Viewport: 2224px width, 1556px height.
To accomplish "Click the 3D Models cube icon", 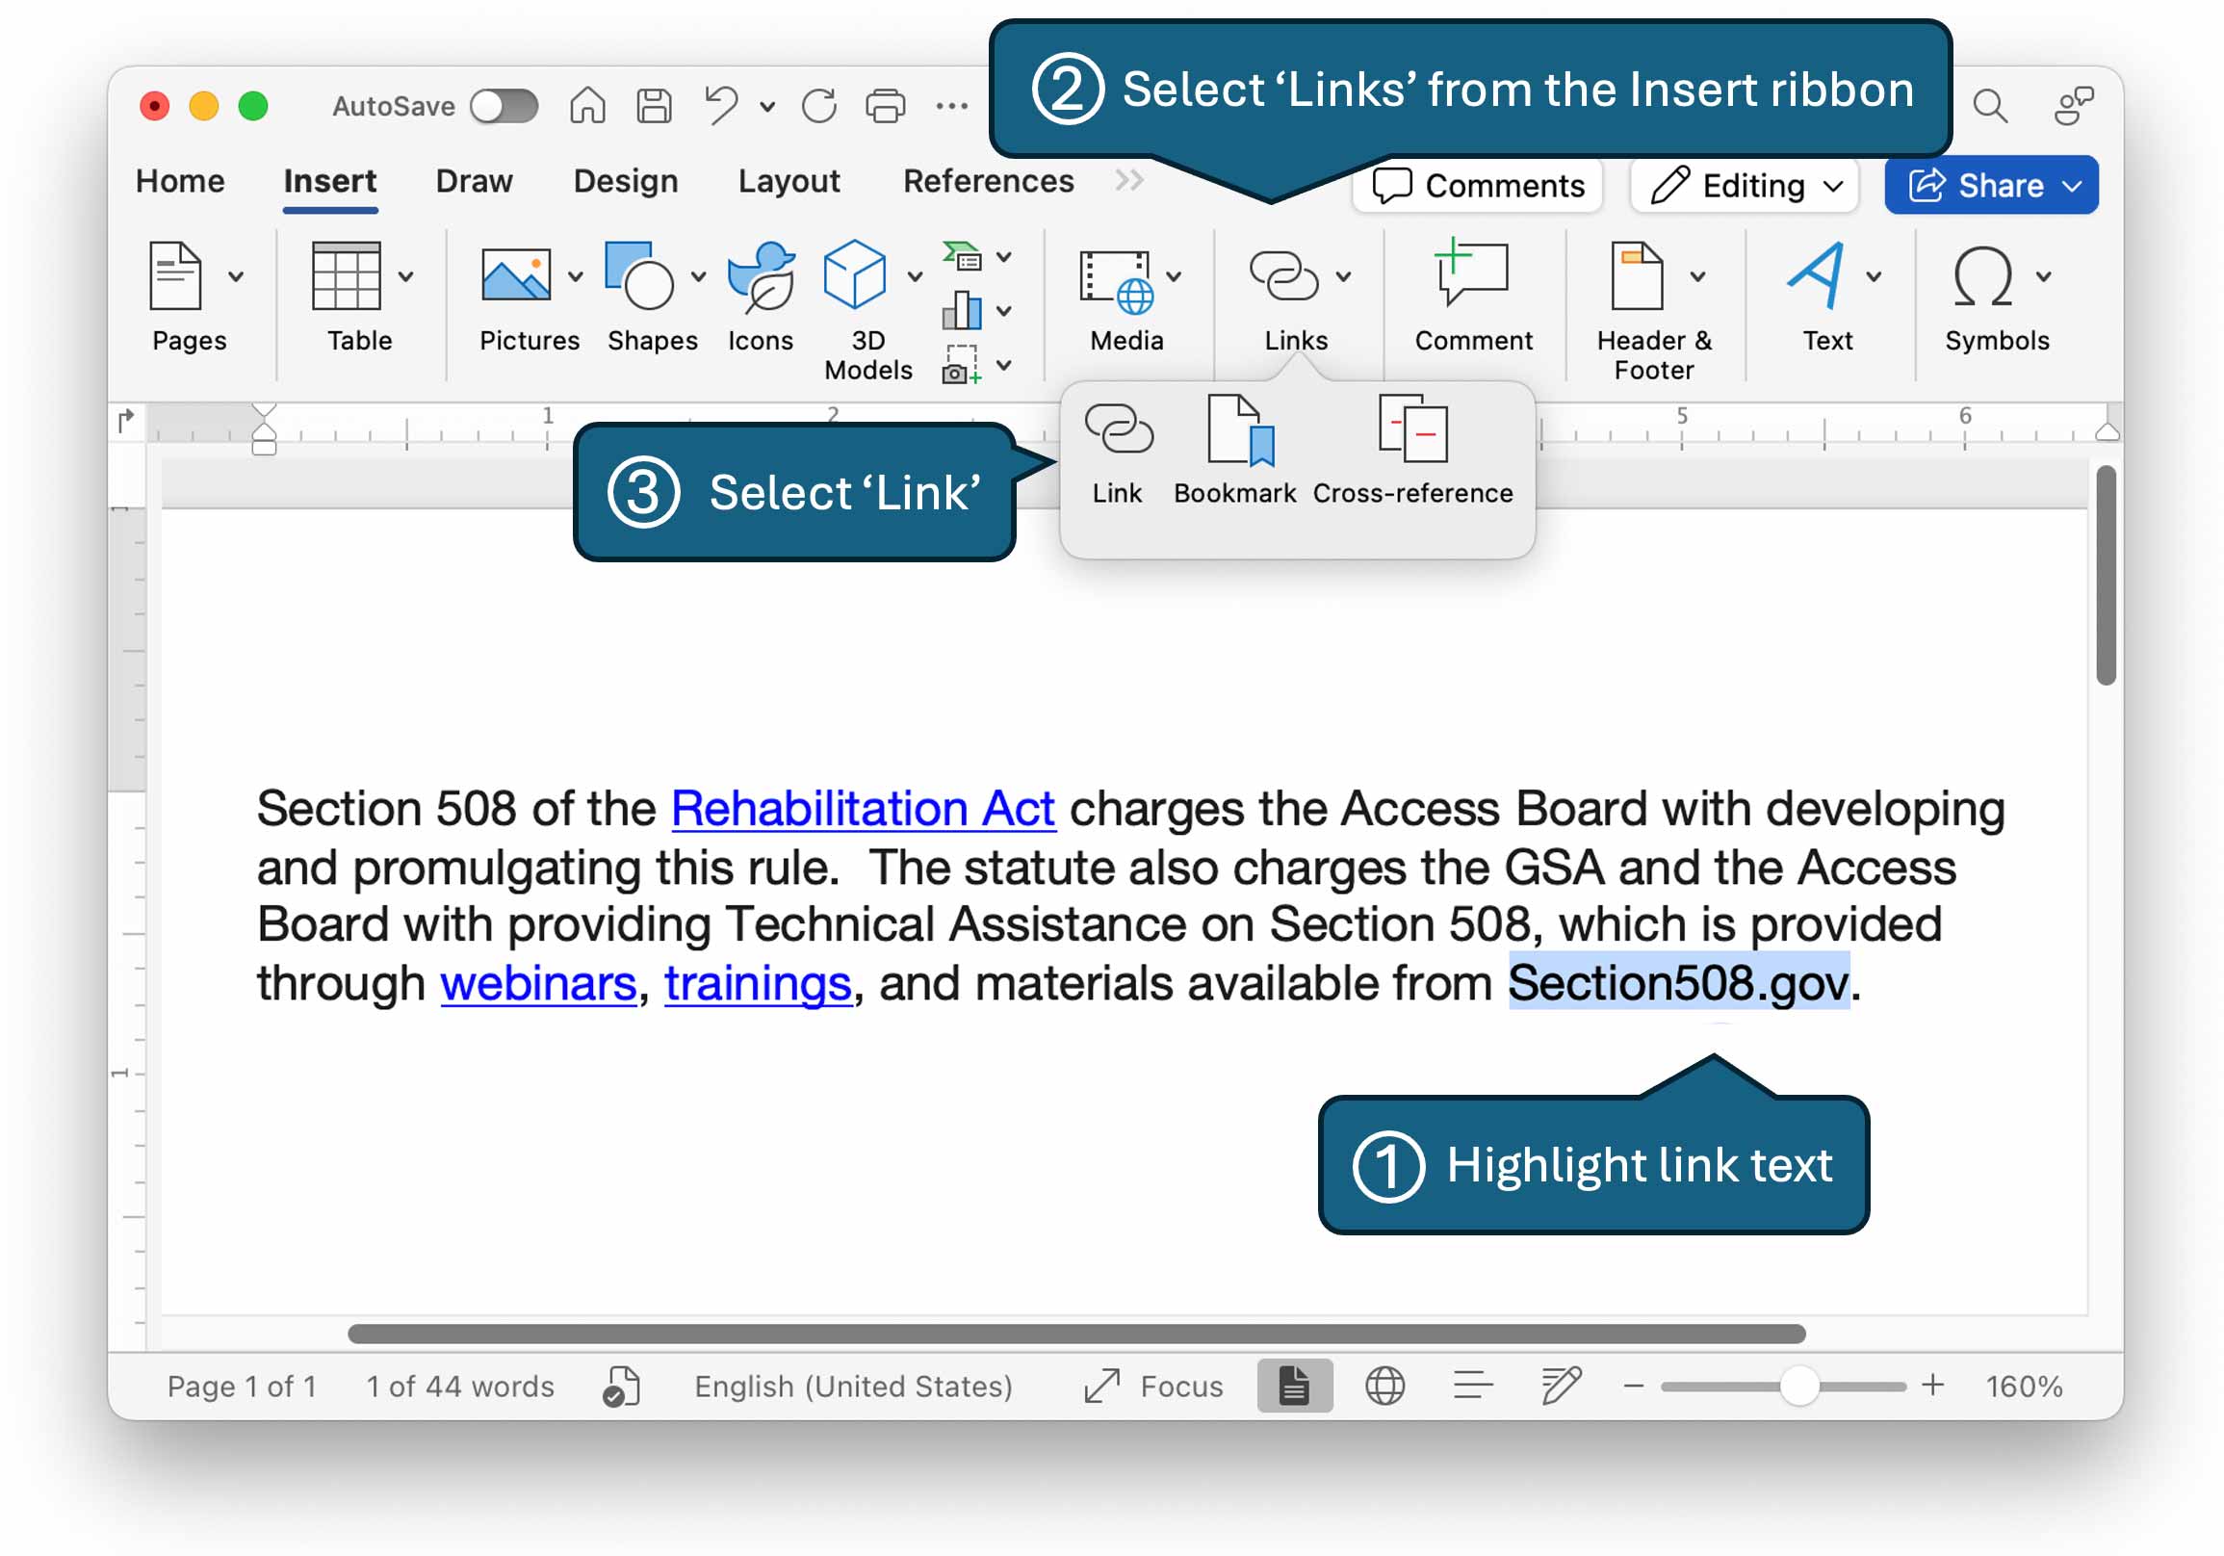I will click(x=854, y=274).
